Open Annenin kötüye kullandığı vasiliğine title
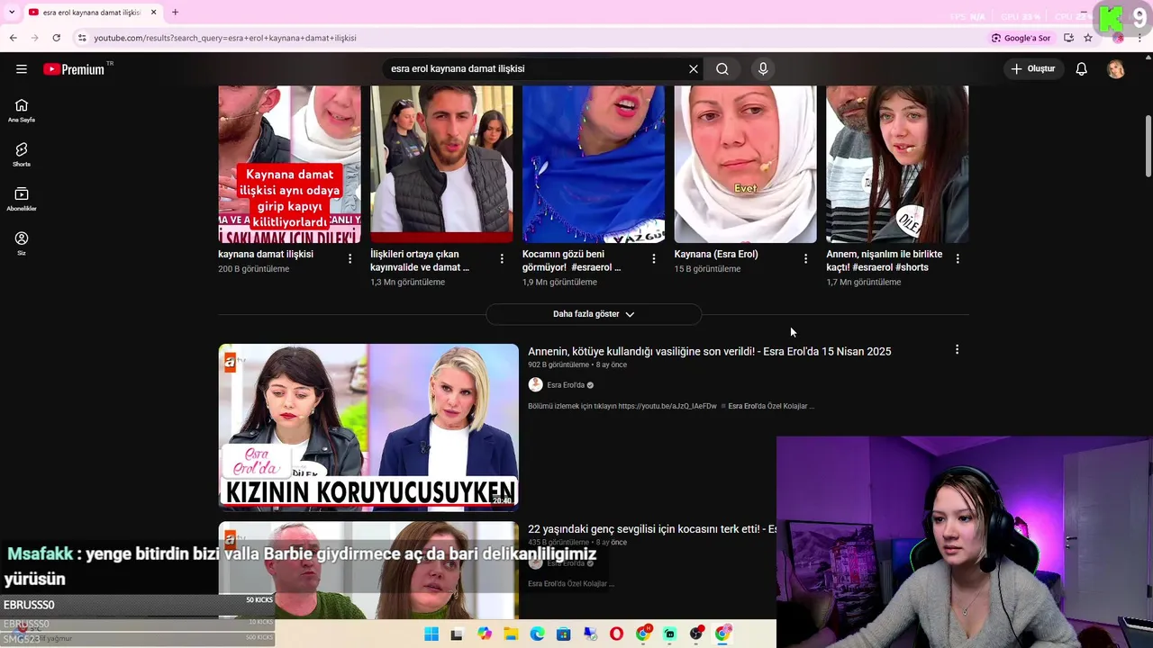 (x=709, y=352)
